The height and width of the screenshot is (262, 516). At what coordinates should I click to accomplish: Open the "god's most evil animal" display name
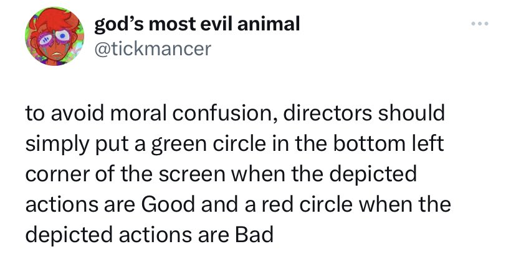(x=197, y=24)
